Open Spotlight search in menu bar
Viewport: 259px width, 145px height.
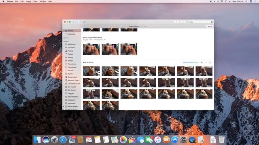point(246,1)
